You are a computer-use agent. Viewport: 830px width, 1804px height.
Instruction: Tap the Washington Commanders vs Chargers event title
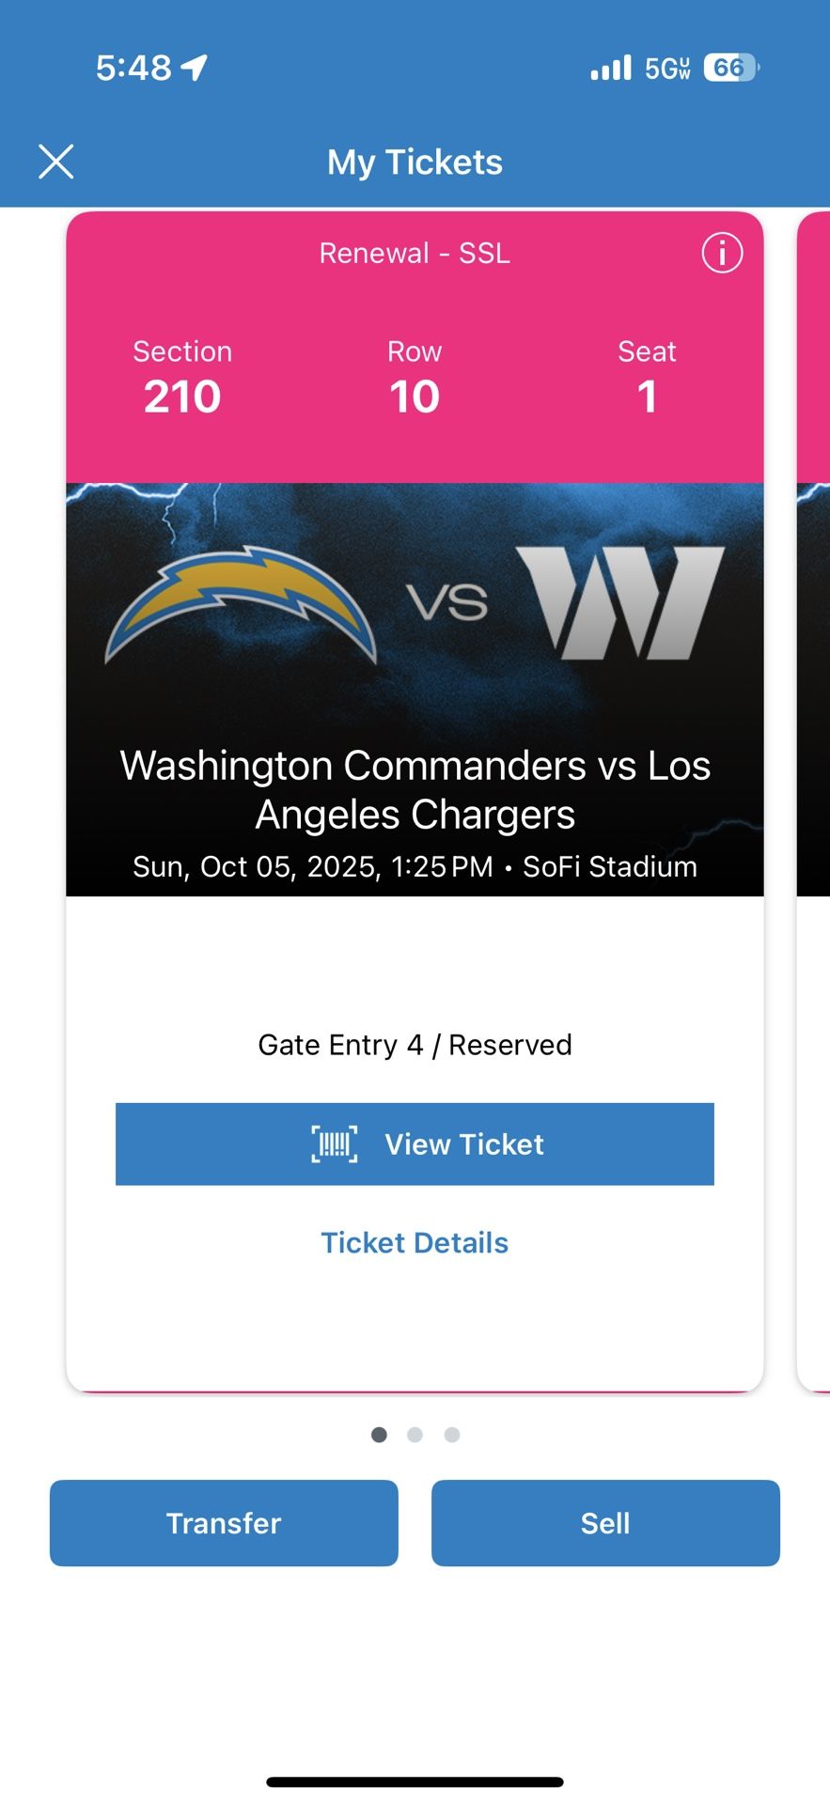pos(415,789)
